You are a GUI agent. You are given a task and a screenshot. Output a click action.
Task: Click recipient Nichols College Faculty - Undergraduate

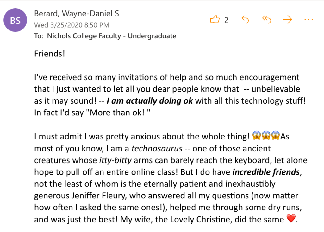pyautogui.click(x=111, y=36)
